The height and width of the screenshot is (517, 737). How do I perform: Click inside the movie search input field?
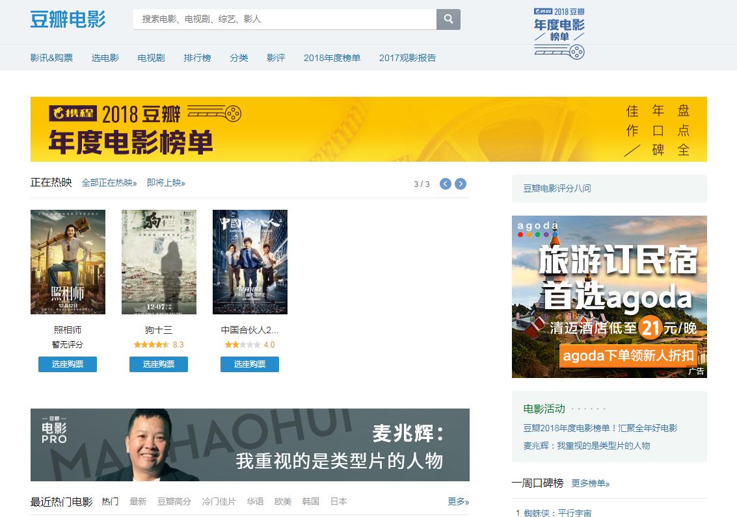pos(280,19)
